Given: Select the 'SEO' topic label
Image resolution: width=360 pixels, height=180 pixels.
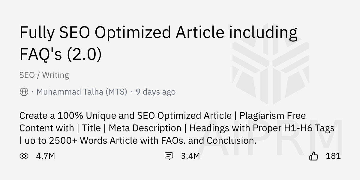Looking at the screenshot, I should pyautogui.click(x=27, y=75).
